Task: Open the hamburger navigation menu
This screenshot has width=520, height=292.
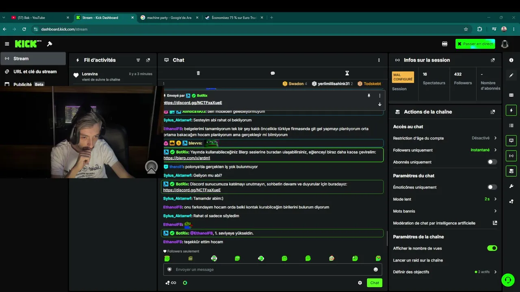Action: (7, 44)
